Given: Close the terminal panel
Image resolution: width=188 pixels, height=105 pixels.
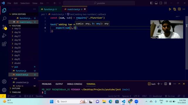Looking at the screenshot, I should 184,84.
